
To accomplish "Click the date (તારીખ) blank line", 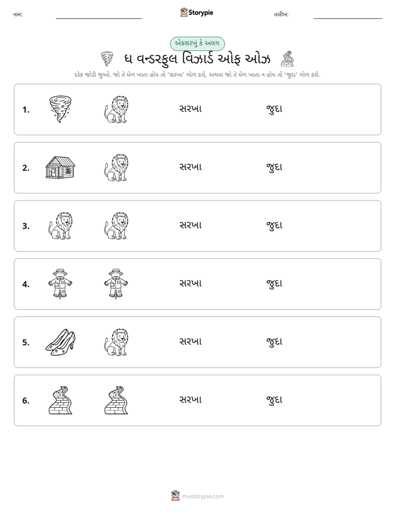I will click(348, 18).
